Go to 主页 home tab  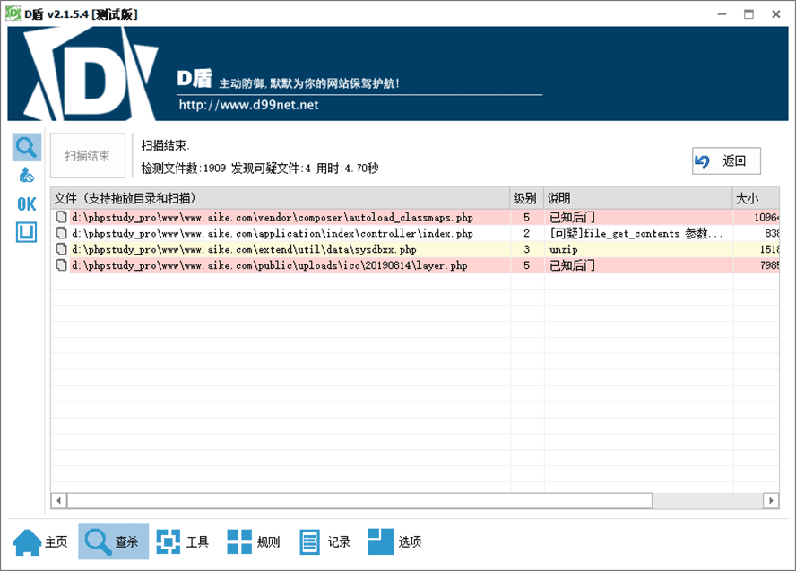click(x=41, y=541)
